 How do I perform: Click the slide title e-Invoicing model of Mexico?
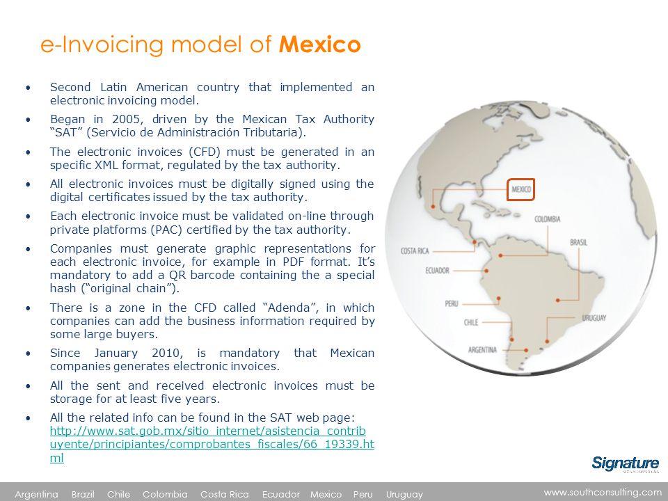(x=200, y=45)
